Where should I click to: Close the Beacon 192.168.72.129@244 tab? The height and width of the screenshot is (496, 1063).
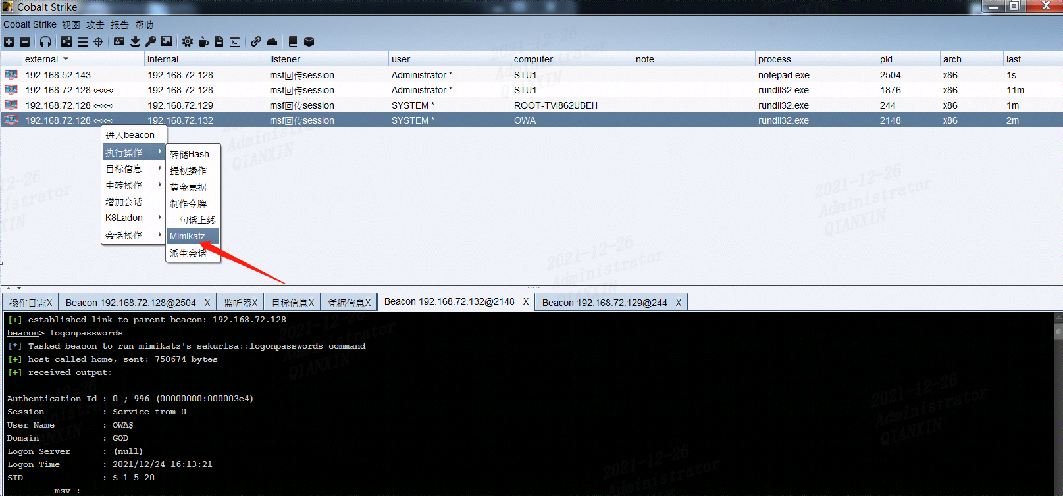point(679,303)
